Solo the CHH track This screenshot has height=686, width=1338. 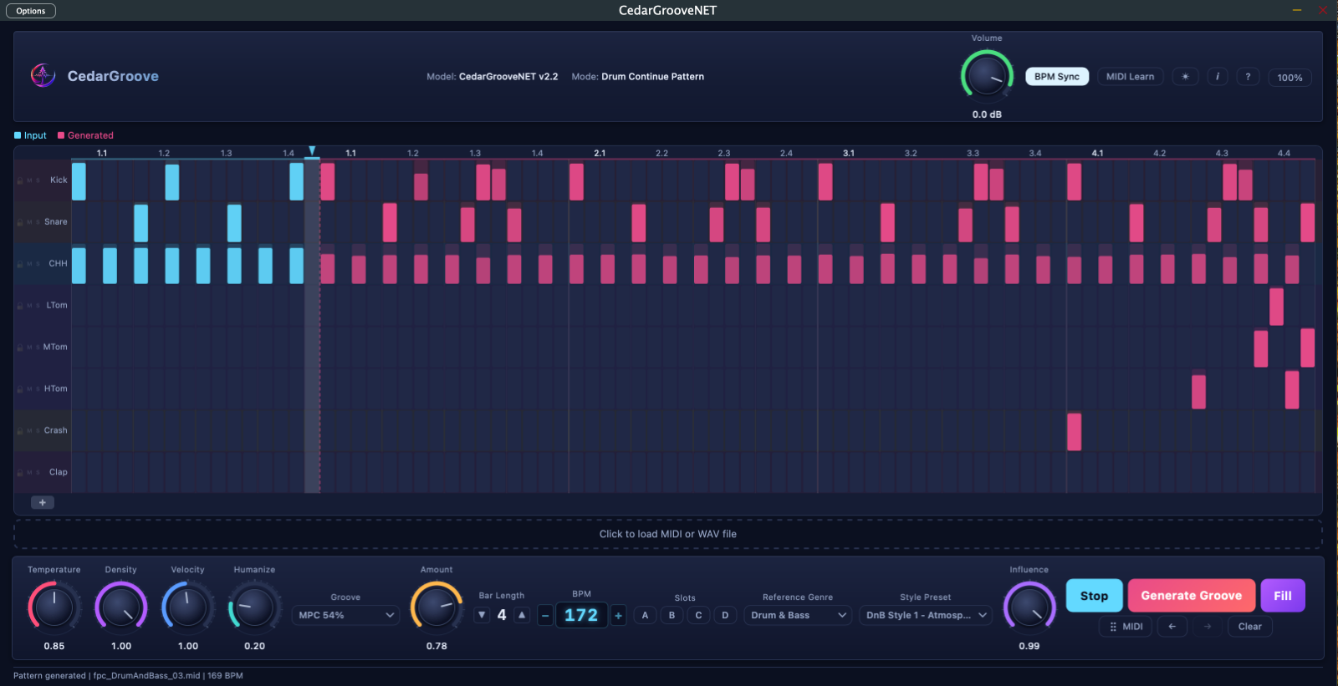click(38, 264)
